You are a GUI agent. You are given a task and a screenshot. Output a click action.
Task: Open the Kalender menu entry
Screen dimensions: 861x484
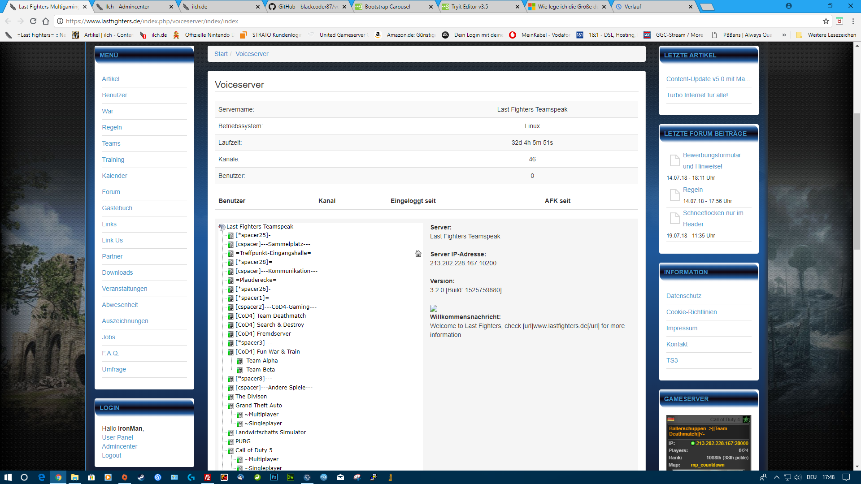pyautogui.click(x=114, y=176)
